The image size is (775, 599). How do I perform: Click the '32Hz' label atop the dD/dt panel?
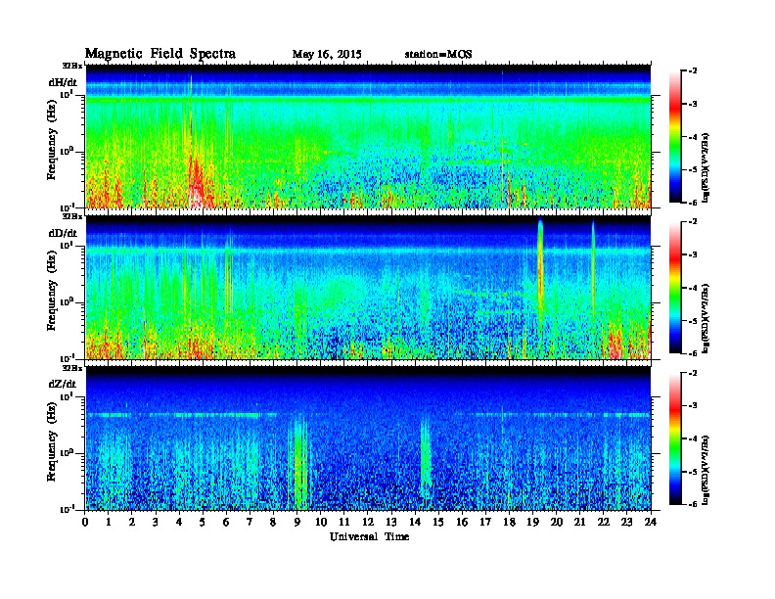(71, 216)
